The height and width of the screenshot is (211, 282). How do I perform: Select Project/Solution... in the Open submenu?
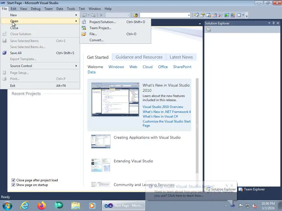pos(115,22)
